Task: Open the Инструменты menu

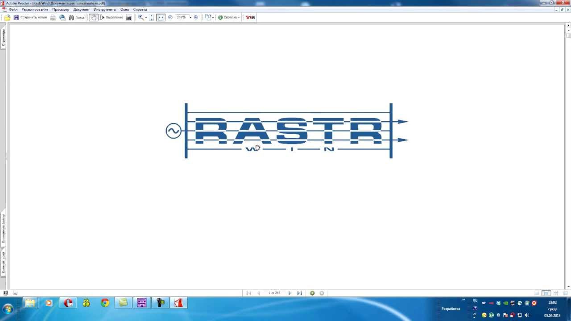Action: point(105,9)
